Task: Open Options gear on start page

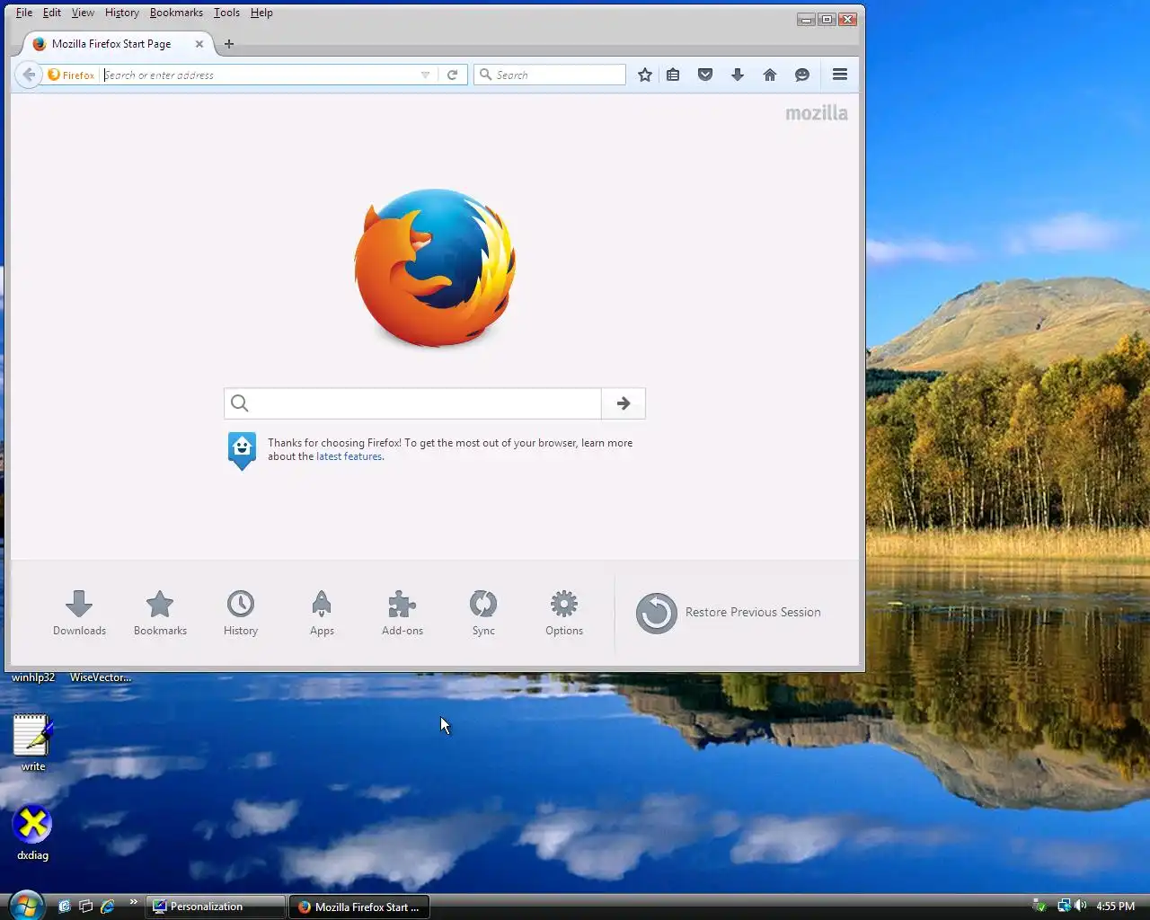Action: tap(564, 613)
